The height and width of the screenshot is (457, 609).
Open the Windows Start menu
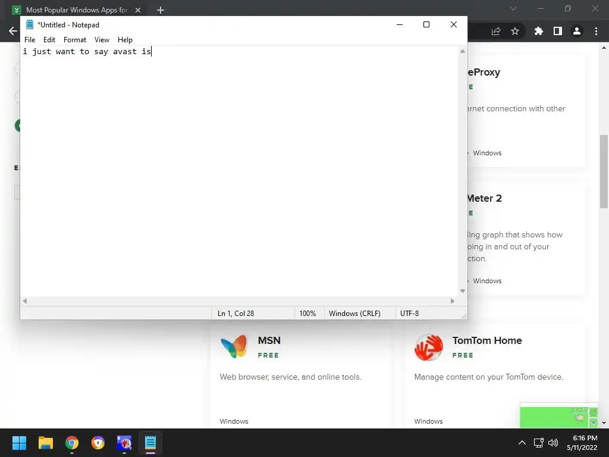tap(19, 443)
